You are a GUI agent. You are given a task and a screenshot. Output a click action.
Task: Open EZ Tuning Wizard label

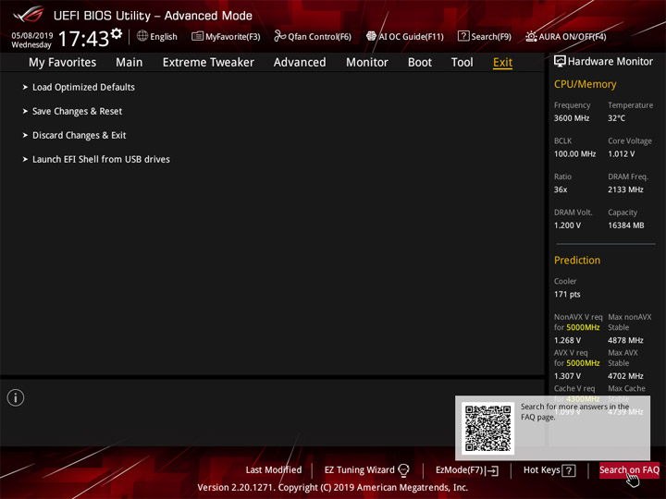click(359, 470)
